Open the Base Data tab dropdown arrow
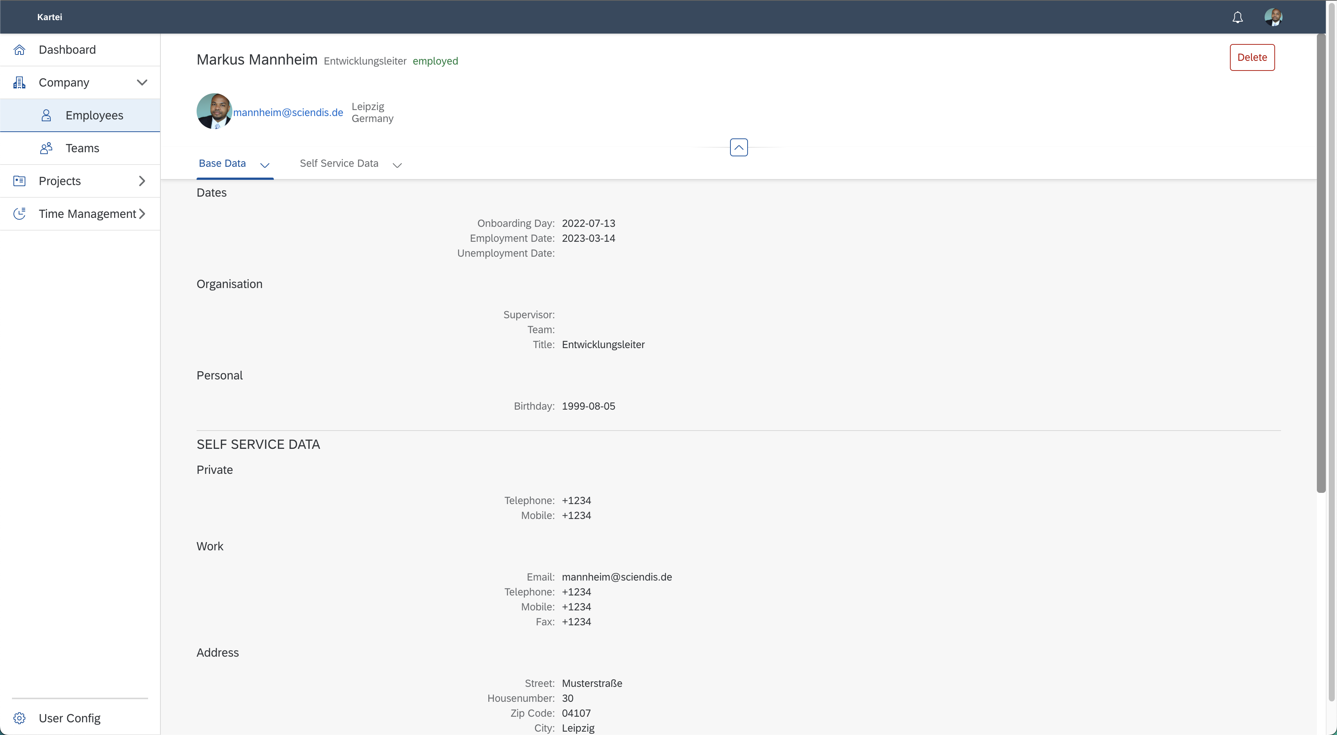This screenshot has width=1337, height=735. pos(265,165)
